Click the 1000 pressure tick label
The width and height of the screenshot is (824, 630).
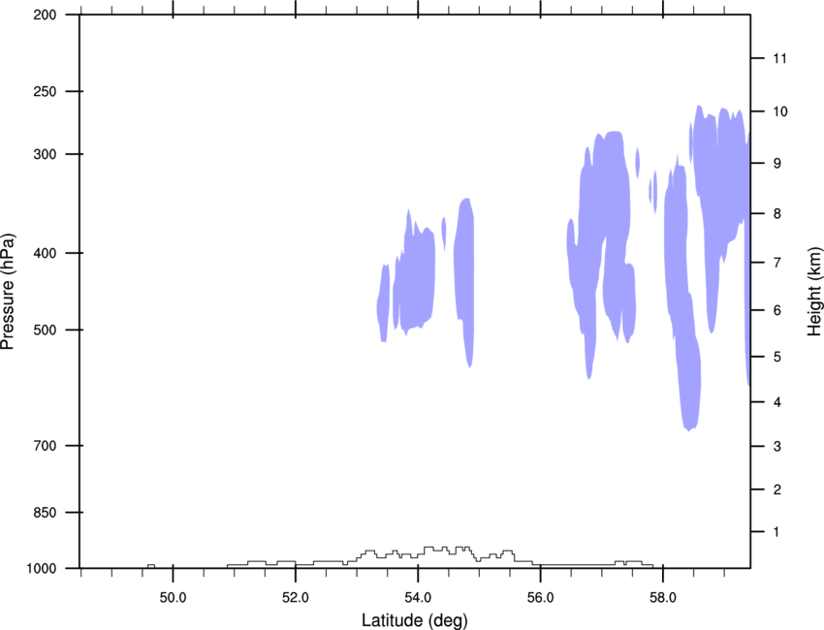(42, 569)
